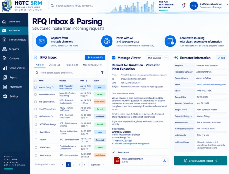Screen dimensions: 229x174
Task: Check the ACWA Power row checkbox
Action: click(x=36, y=147)
